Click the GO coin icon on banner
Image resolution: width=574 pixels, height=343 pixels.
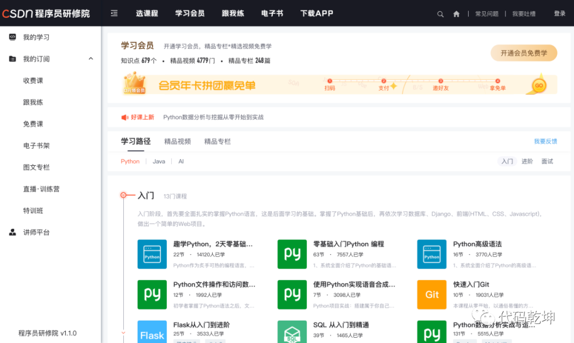point(539,86)
